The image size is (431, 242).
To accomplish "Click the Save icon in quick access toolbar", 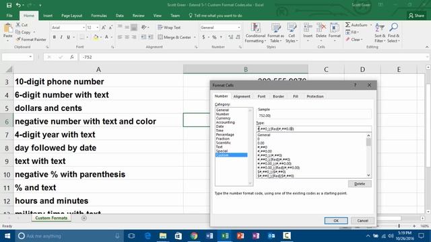I will pyautogui.click(x=9, y=5).
